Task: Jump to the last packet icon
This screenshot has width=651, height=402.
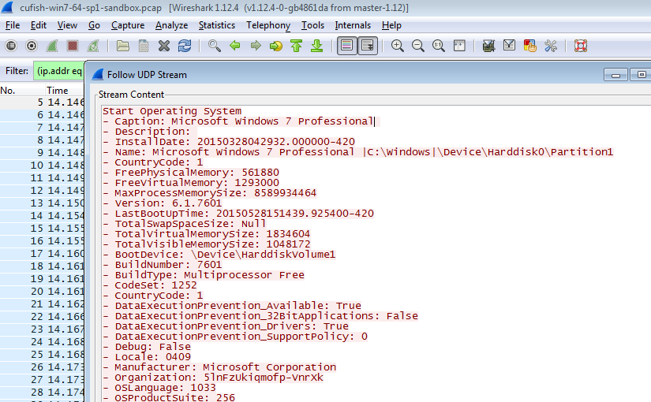Action: coord(316,46)
